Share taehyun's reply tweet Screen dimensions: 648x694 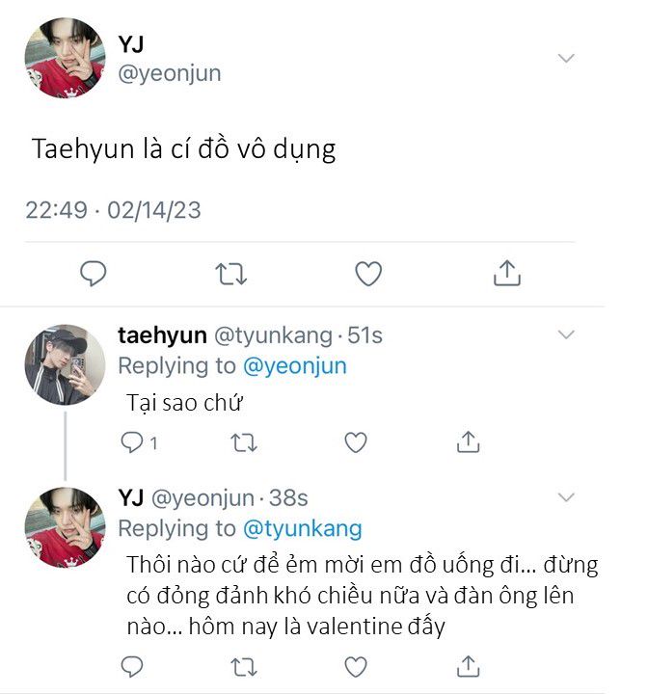coord(468,442)
